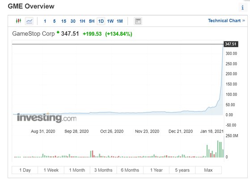Open the chart calendar/news icon
Screen dimensions: 250x179
pos(138,21)
